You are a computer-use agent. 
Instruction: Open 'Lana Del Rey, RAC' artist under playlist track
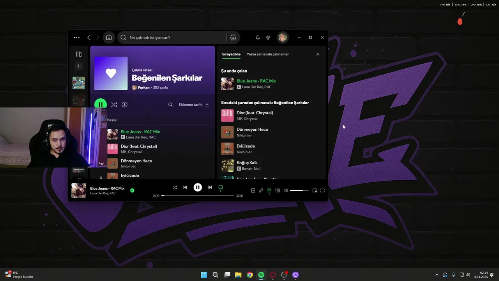click(141, 137)
